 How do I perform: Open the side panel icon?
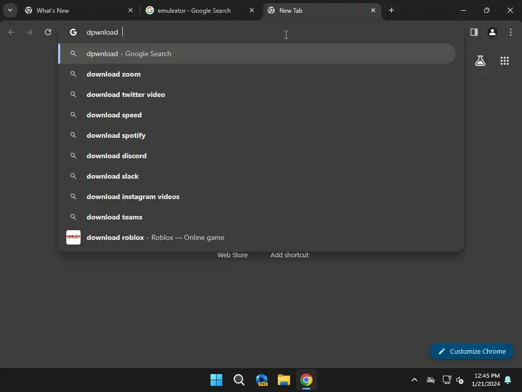[x=474, y=32]
